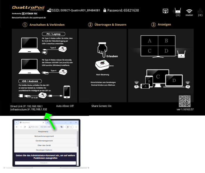This screenshot has height=173, width=205.
Task: Expand chevron on the Developer Options row
Action: pyautogui.click(x=75, y=150)
